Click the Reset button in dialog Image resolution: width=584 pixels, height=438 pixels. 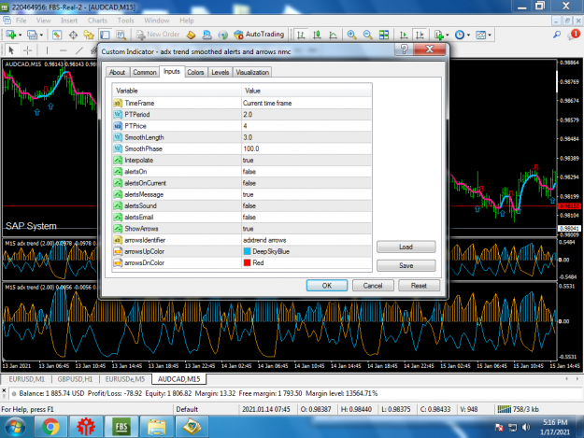tap(419, 286)
